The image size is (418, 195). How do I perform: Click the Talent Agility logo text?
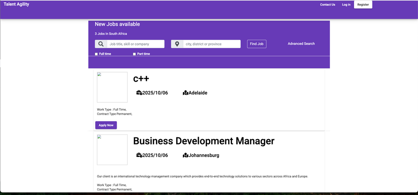pos(16,4)
